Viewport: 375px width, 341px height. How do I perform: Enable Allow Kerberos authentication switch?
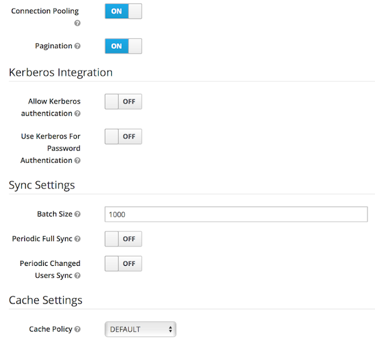tap(123, 101)
